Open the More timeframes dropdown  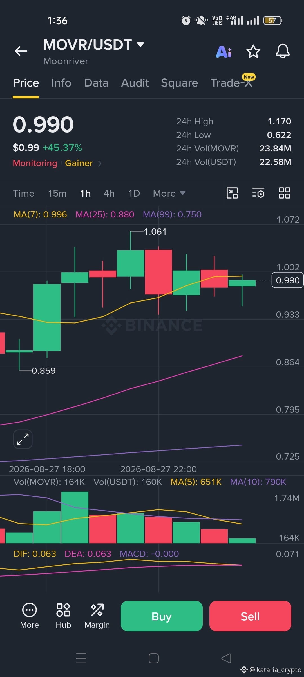(169, 194)
